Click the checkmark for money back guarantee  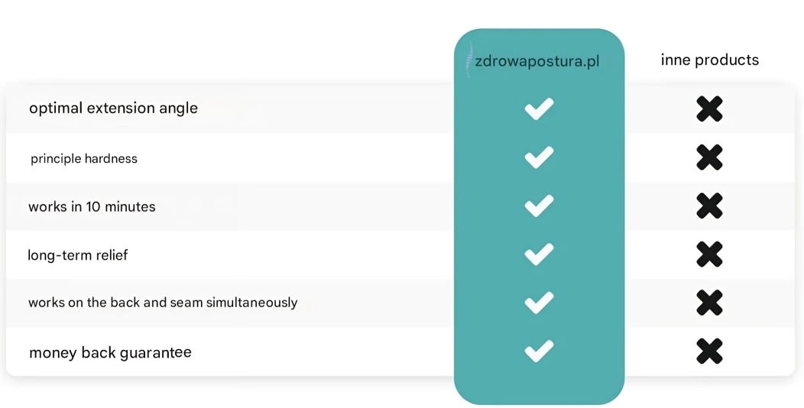[x=539, y=351]
